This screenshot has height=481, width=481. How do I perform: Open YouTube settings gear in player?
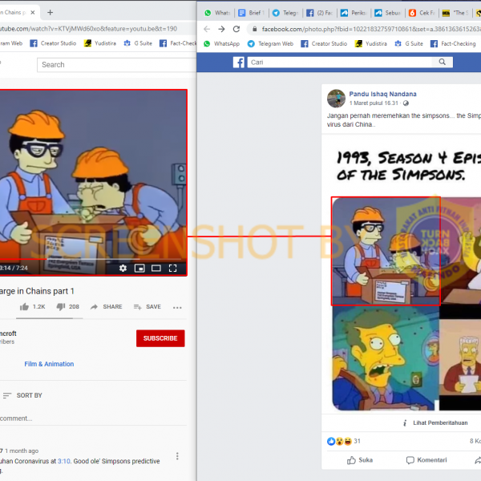123,268
